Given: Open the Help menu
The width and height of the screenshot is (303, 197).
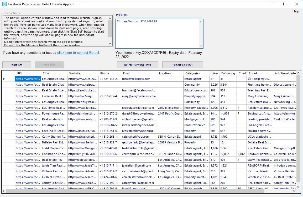Looking at the screenshot, I should pos(295,11).
